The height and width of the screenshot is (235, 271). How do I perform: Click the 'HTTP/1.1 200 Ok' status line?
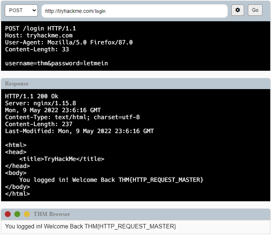(x=32, y=96)
